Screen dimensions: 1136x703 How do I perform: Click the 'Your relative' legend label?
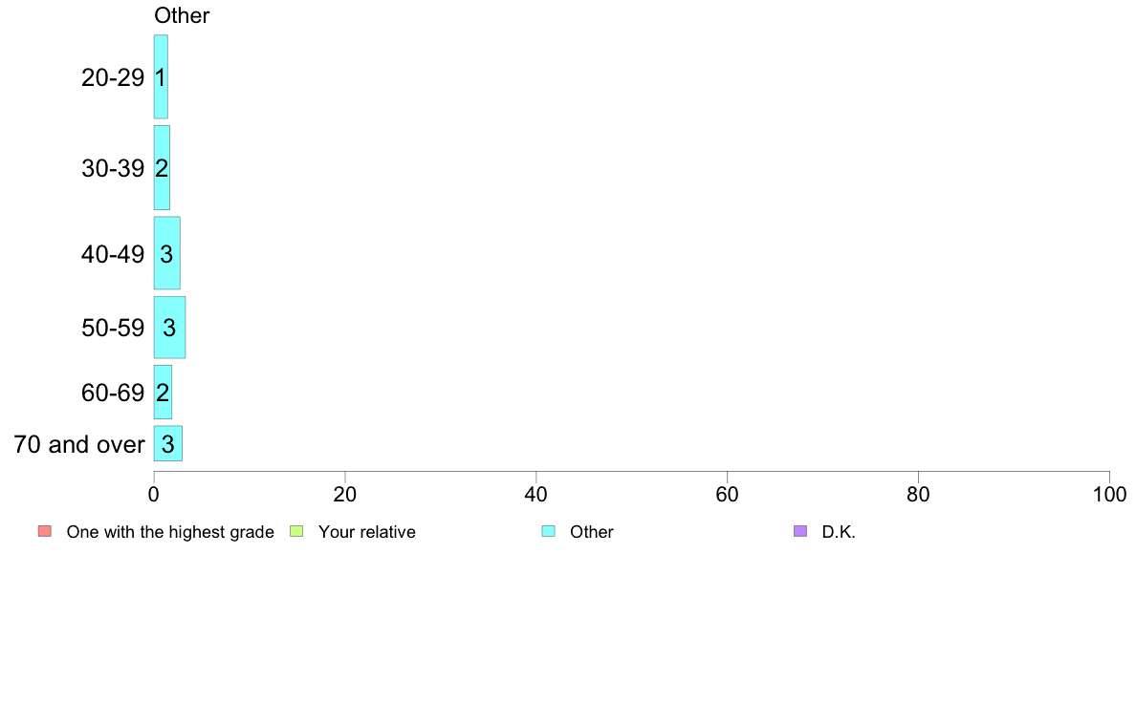coord(367,532)
